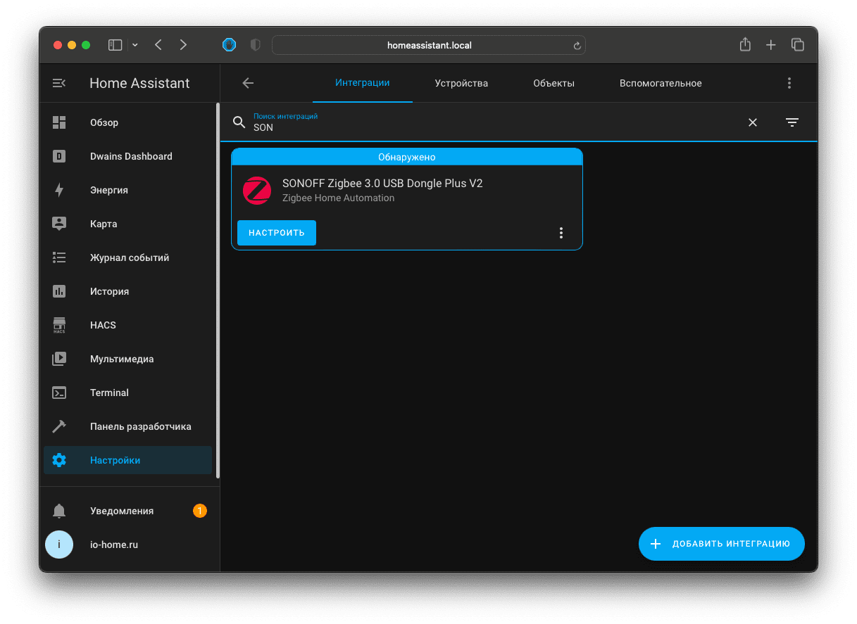Reload the homeassistant.local page
The height and width of the screenshot is (624, 857).
577,46
